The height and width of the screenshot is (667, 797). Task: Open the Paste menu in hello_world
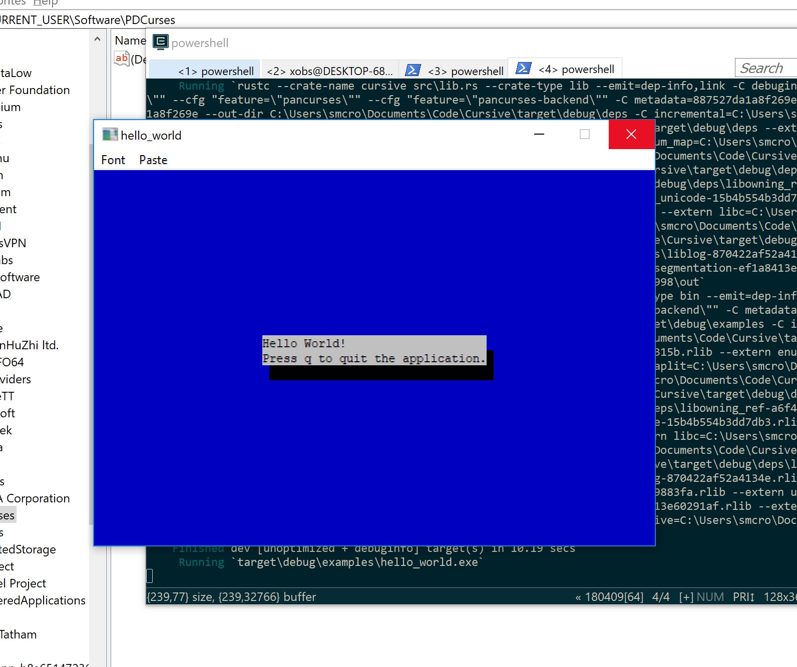153,160
